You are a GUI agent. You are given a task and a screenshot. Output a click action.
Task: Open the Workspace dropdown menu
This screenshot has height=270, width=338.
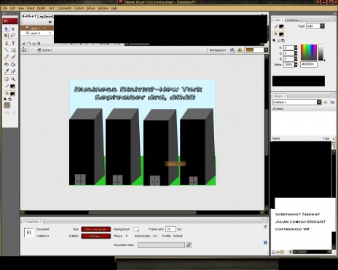[x=218, y=50]
